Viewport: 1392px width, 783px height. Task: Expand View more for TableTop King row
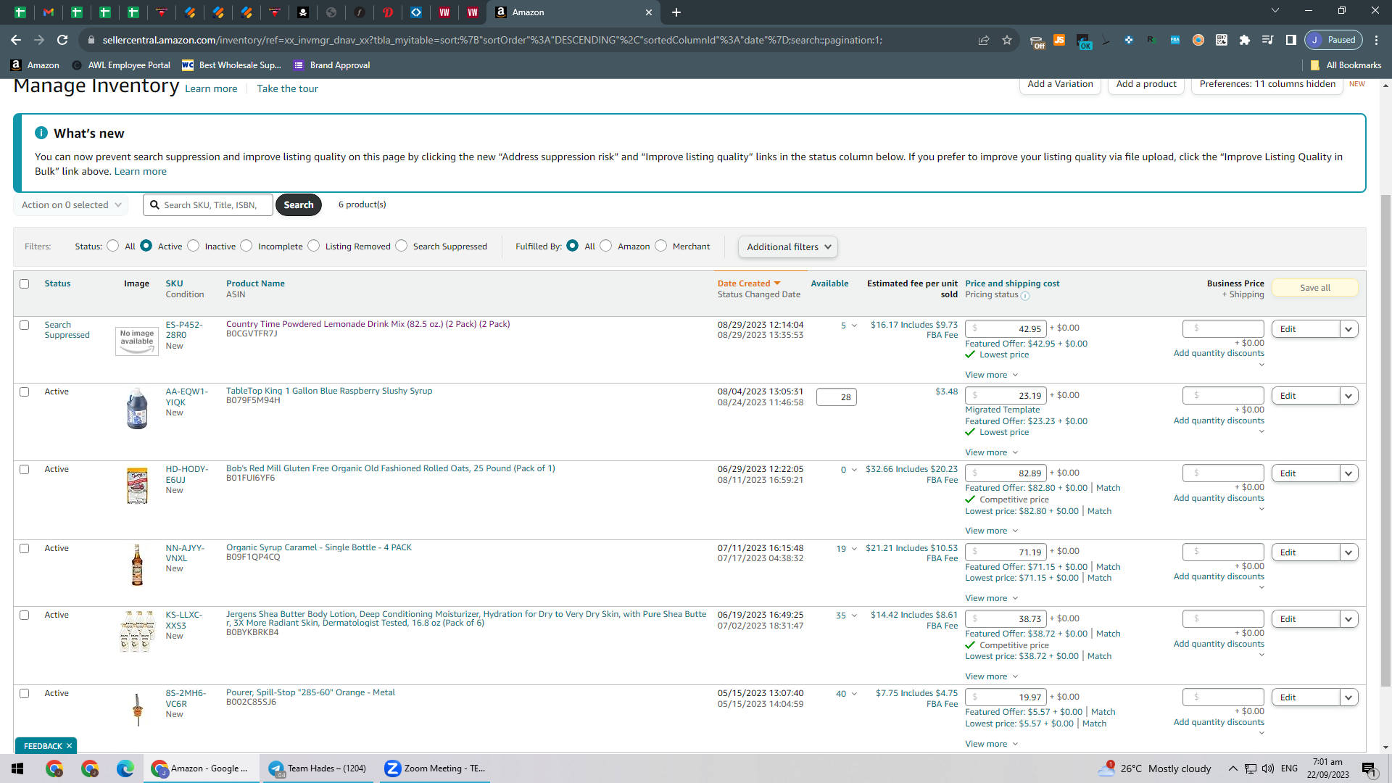992,452
